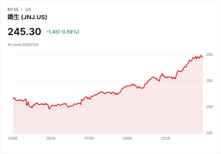Select the 12/19 date on the x-axis

(x=165, y=138)
